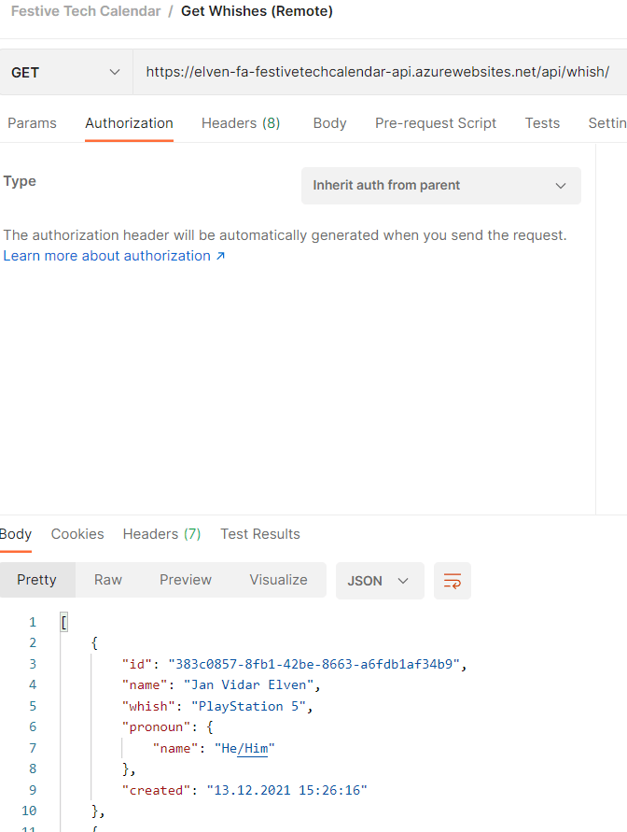The image size is (627, 832).
Task: Click the request URL field
Action: 377,72
